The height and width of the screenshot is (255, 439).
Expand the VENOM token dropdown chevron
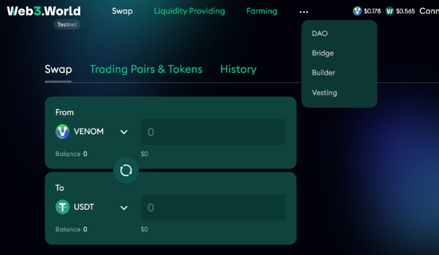pyautogui.click(x=124, y=132)
